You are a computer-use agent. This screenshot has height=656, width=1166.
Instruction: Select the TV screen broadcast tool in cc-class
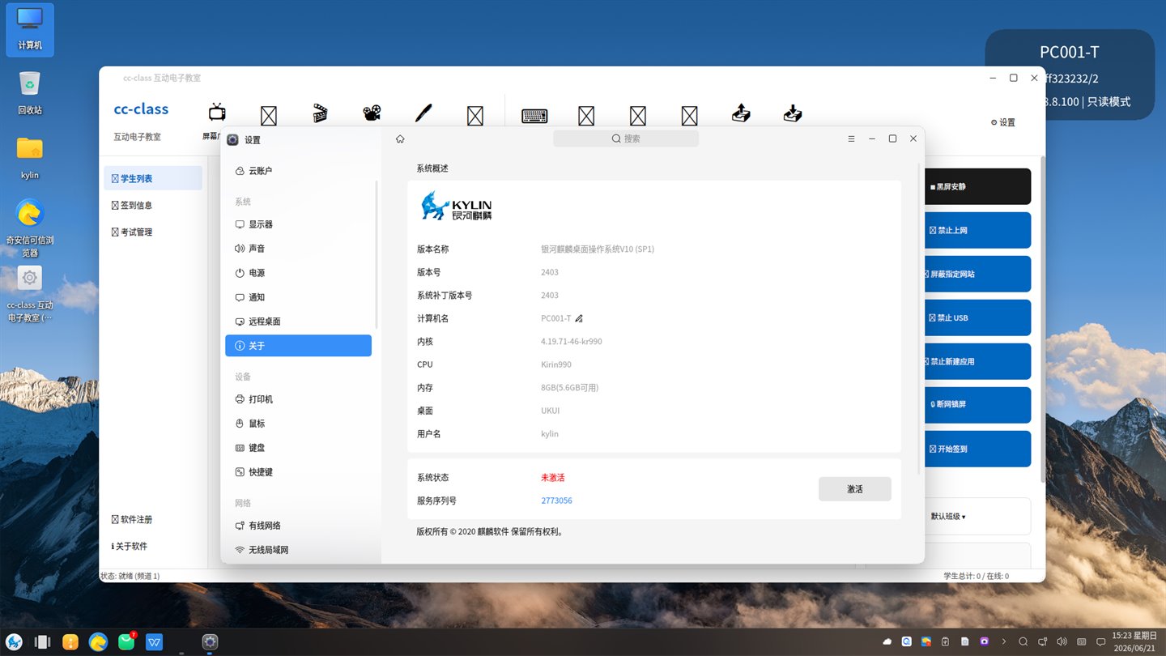[217, 113]
